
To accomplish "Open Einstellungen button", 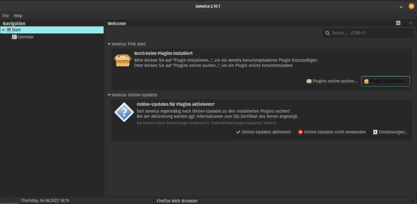I will (390, 132).
